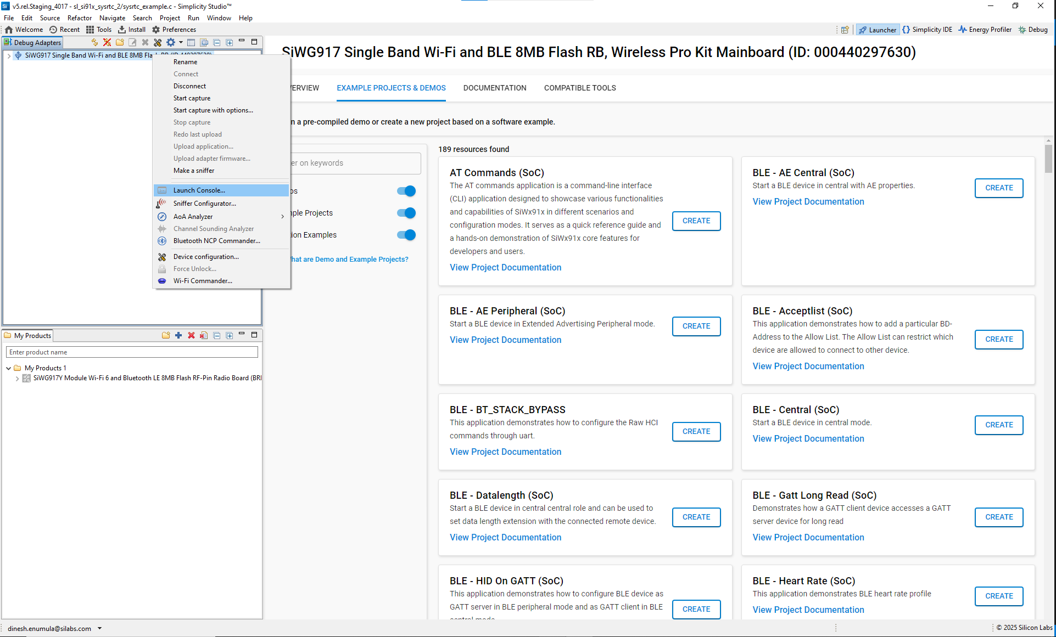Collapse the My Products 1 folder
This screenshot has height=637, width=1056.
(x=9, y=368)
